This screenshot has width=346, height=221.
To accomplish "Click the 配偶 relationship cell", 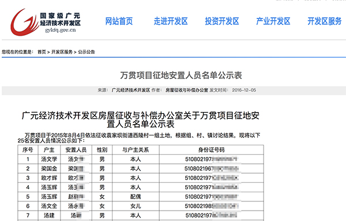I will tap(136, 197).
